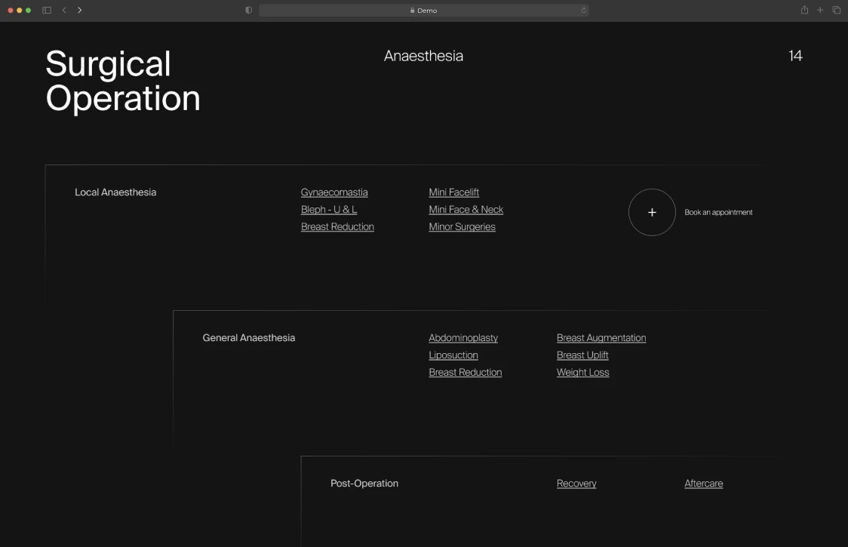Open the Liposuction link
The width and height of the screenshot is (848, 547).
click(x=453, y=355)
